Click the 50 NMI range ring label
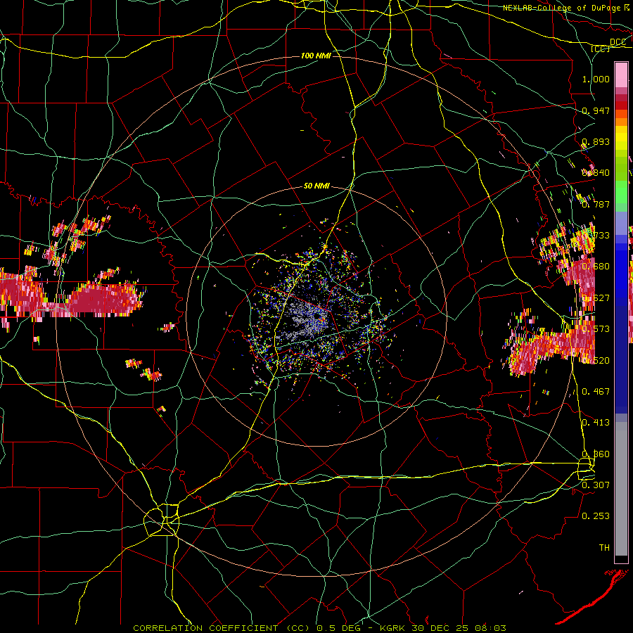Screen dimensions: 633x633 317,186
